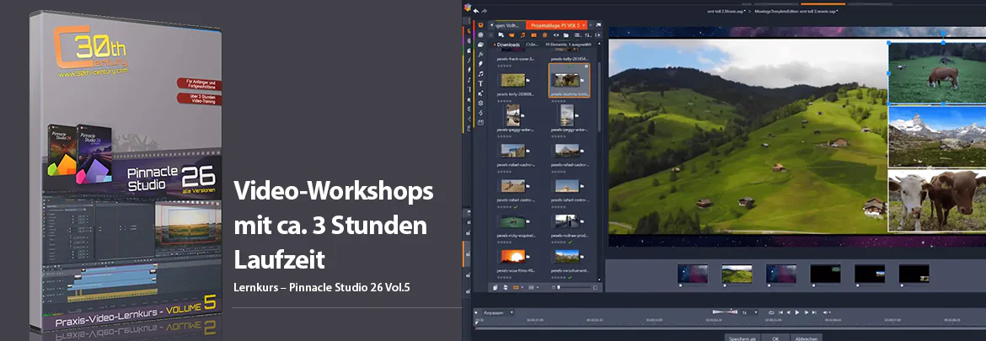Open the Titles (T) library category

(480, 83)
